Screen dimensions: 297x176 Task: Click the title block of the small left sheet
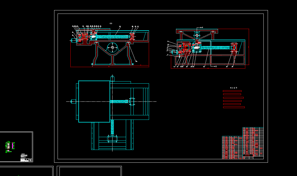[x=26, y=160]
